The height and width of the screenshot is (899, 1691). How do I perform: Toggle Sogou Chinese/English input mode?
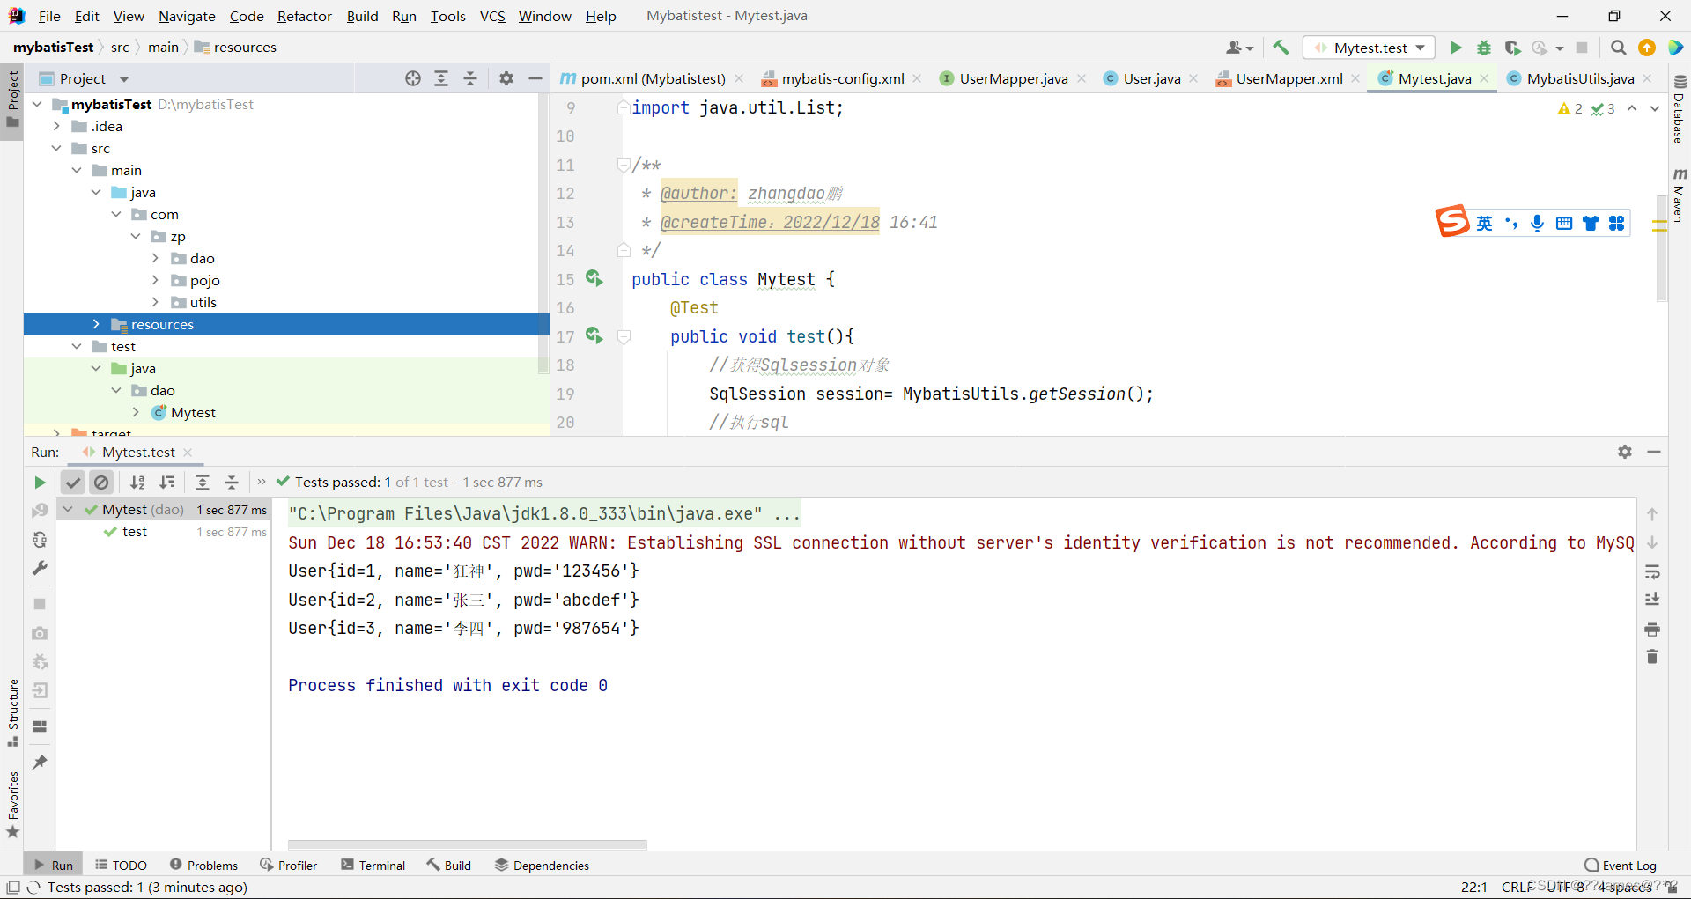(1485, 223)
